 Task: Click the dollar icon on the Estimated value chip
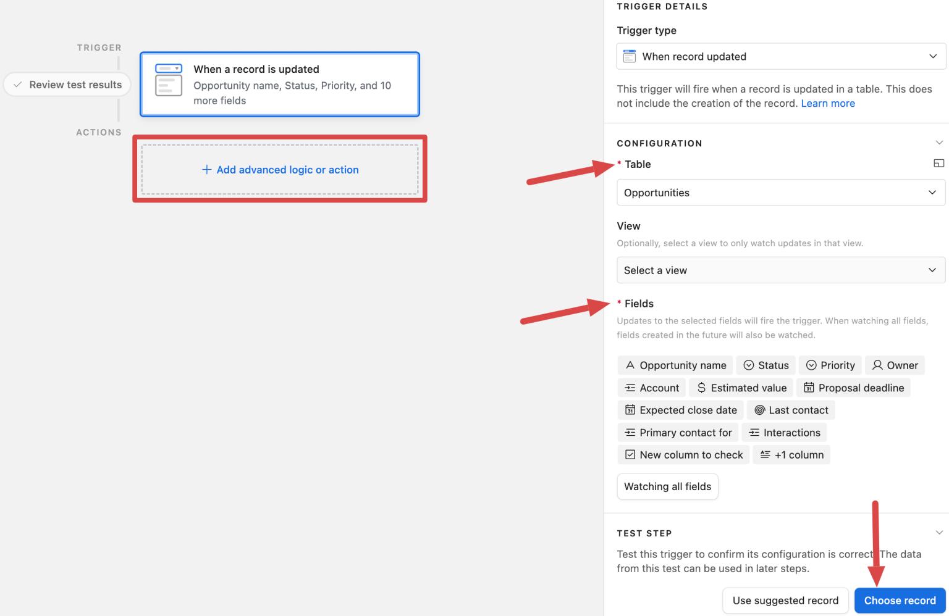[701, 388]
